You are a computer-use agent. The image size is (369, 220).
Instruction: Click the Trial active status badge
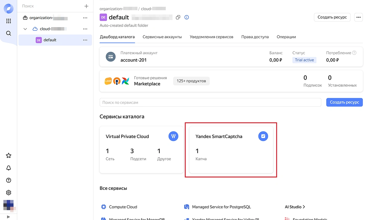[x=304, y=60]
